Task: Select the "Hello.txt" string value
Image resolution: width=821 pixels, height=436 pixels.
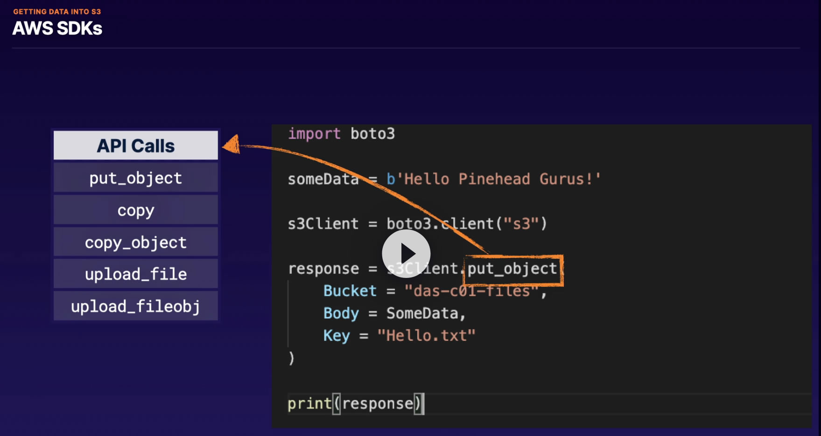Action: (x=426, y=336)
